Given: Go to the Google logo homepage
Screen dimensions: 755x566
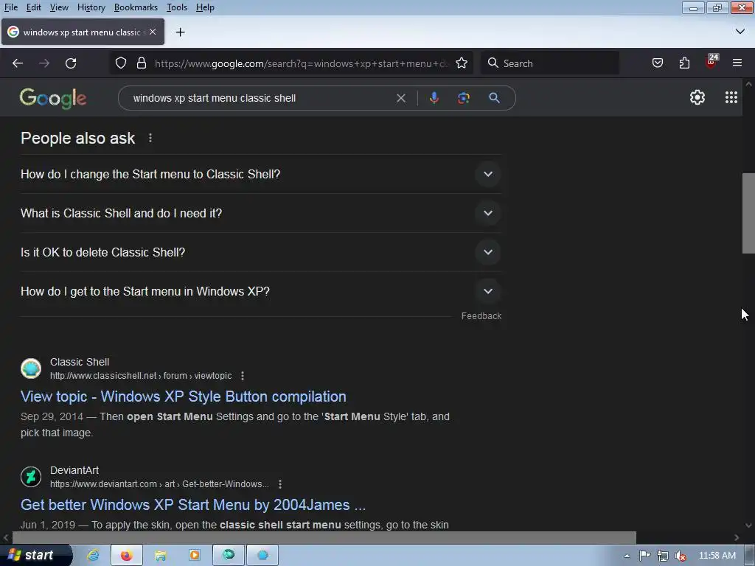Looking at the screenshot, I should (53, 98).
